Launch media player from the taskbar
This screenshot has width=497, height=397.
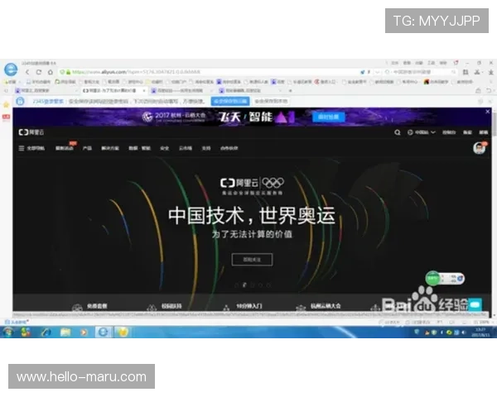click(84, 332)
